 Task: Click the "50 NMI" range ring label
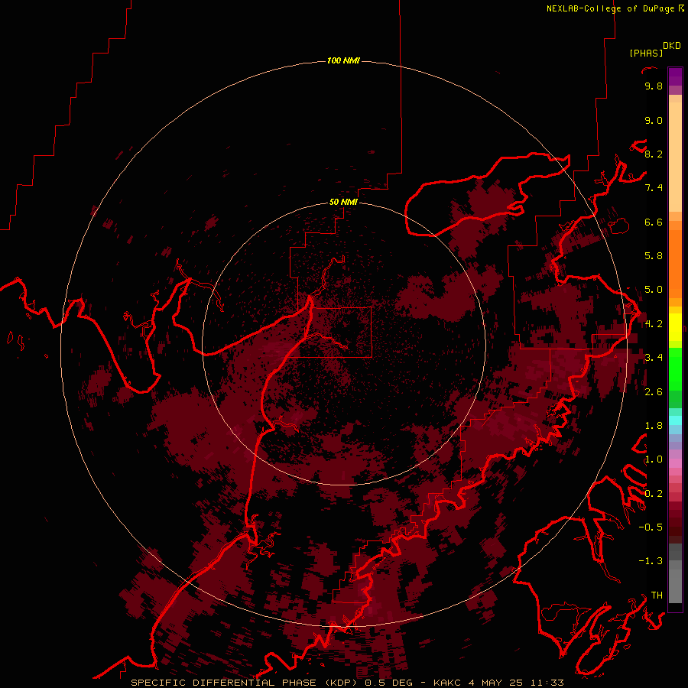tap(343, 203)
